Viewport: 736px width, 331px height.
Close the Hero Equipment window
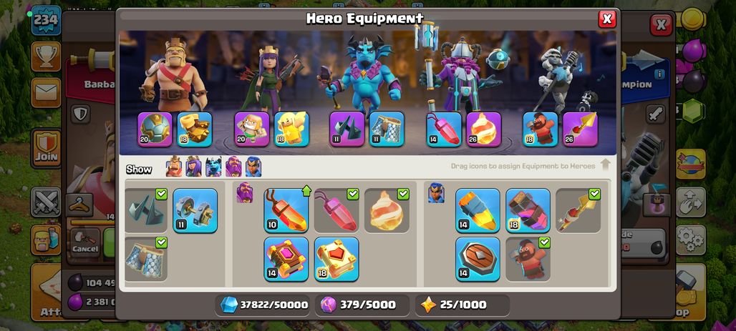tap(607, 19)
